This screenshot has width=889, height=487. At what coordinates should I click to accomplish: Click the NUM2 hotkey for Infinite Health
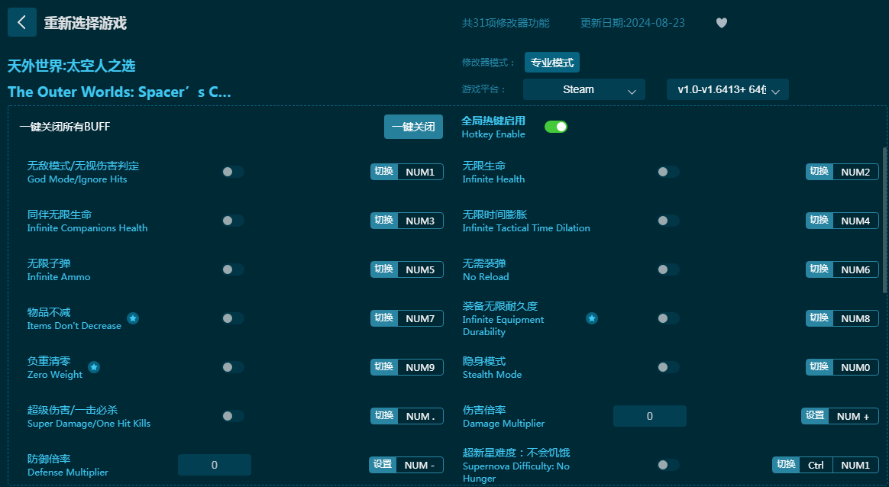(855, 172)
